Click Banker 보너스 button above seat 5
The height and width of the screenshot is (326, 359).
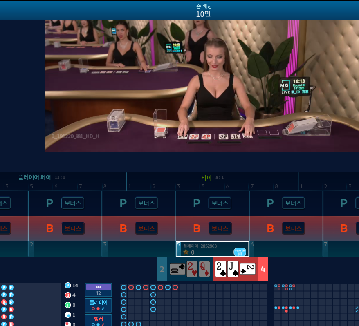[220, 228]
